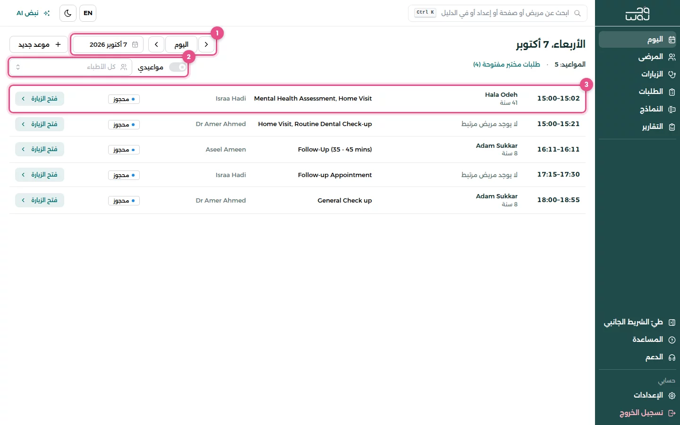Select اليوم in the sidebar

(637, 39)
